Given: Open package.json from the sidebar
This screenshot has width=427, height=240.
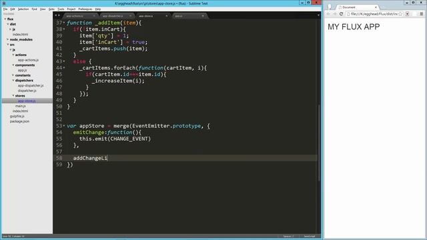Looking at the screenshot, I should [19, 121].
